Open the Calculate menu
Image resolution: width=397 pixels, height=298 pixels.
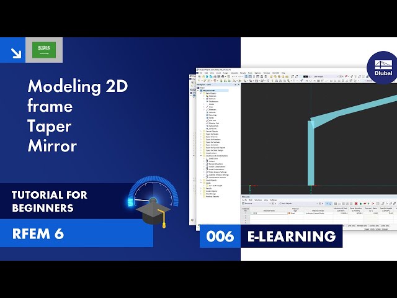(x=234, y=73)
